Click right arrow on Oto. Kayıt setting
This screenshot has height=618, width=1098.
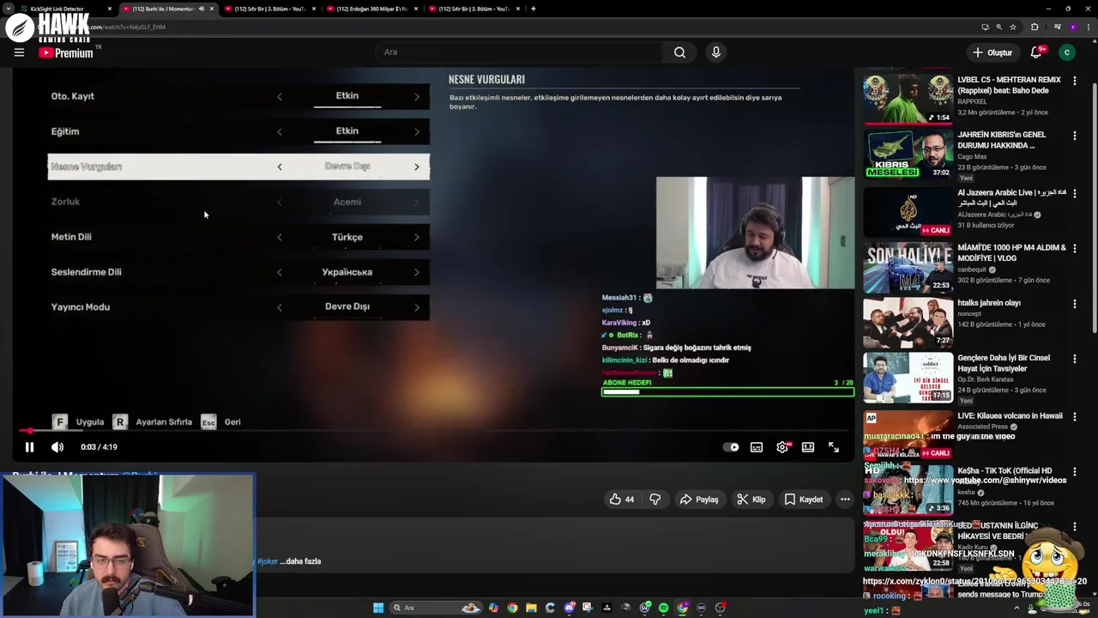(x=417, y=97)
